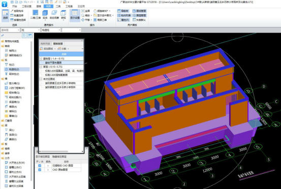
Task: Click the drawing list horizontal scrollbar
Action: [x=54, y=151]
